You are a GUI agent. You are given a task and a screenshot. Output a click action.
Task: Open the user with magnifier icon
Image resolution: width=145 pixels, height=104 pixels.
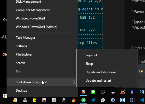coord(25,100)
